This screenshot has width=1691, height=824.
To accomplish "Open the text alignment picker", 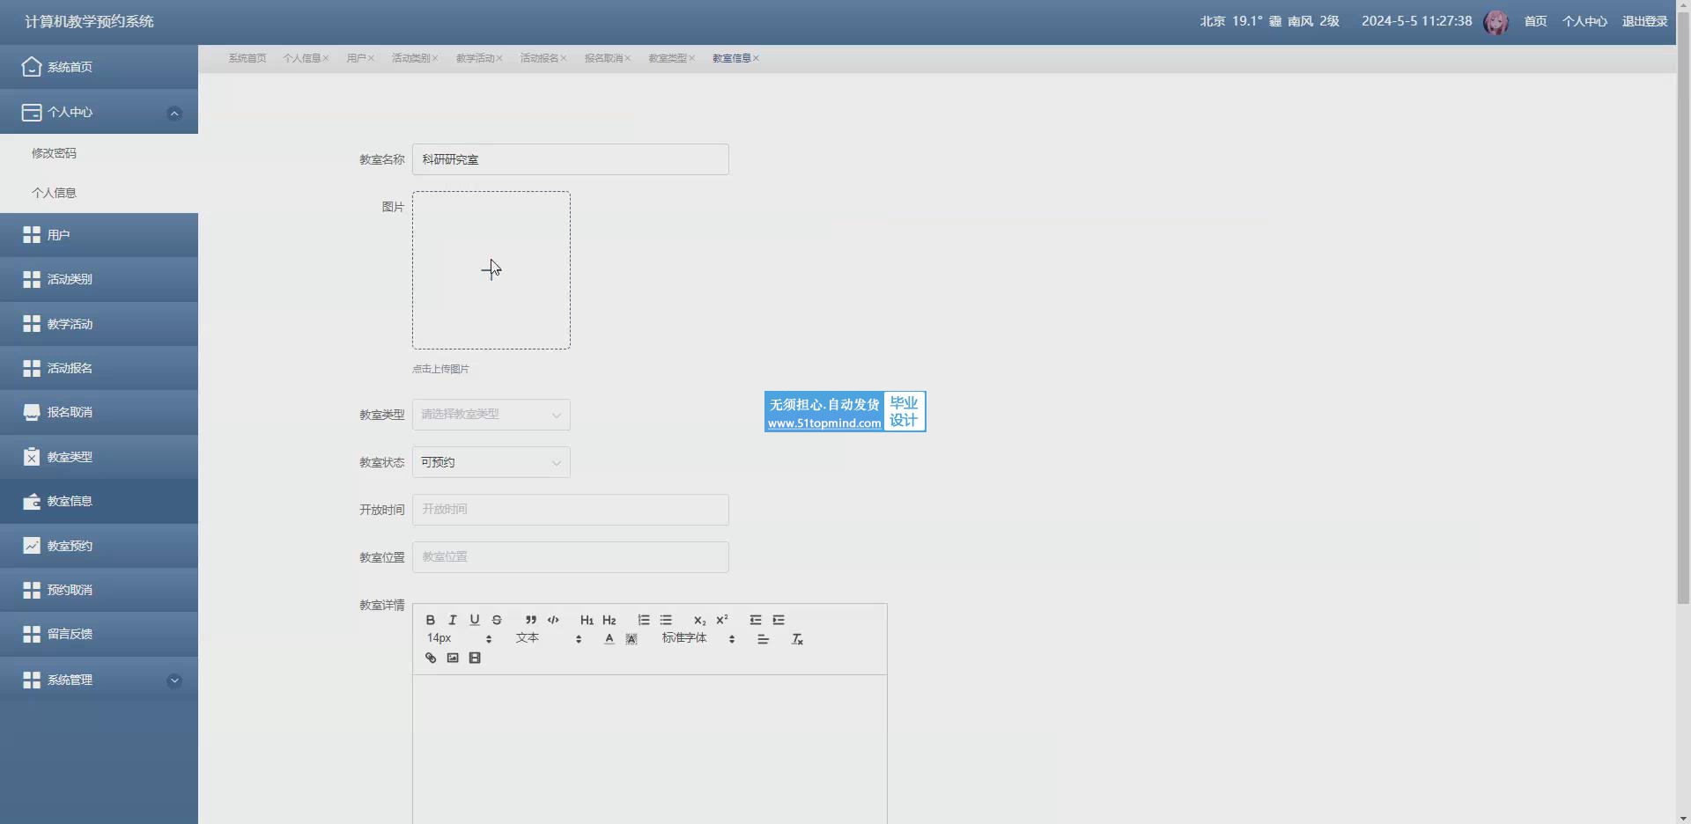I will click(x=764, y=639).
